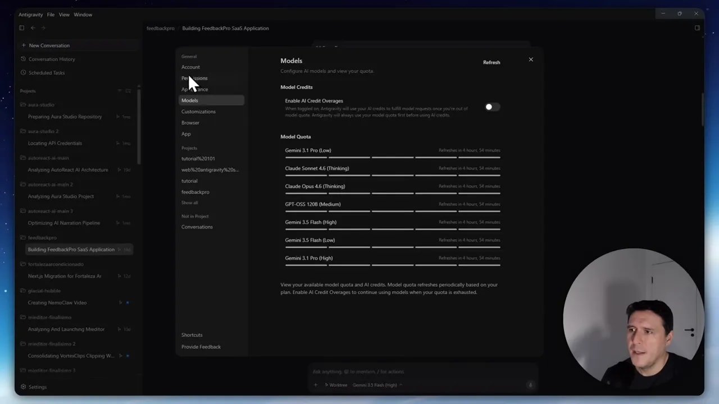Open the Account settings section
This screenshot has height=404, width=719.
click(190, 67)
